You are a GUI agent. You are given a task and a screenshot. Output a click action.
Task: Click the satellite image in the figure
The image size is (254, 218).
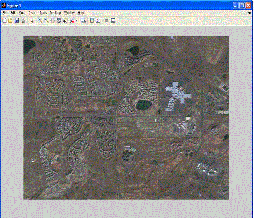126,117
